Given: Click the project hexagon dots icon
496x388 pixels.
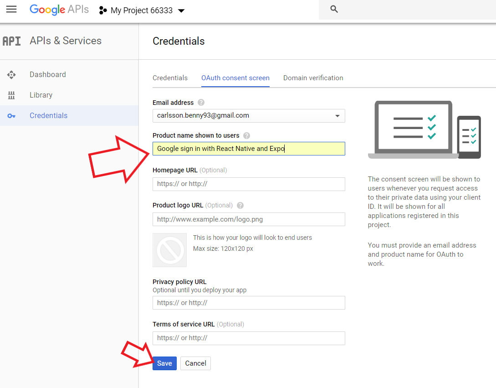Looking at the screenshot, I should click(x=103, y=10).
